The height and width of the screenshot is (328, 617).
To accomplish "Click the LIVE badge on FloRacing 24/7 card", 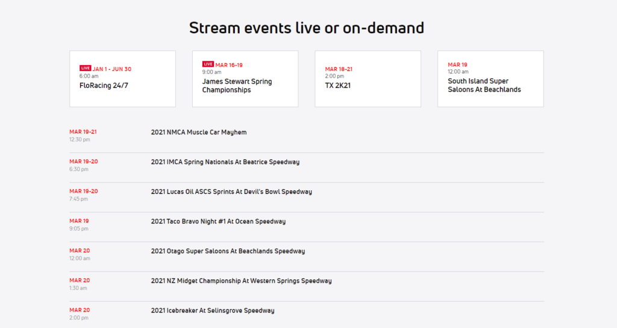I will 85,68.
